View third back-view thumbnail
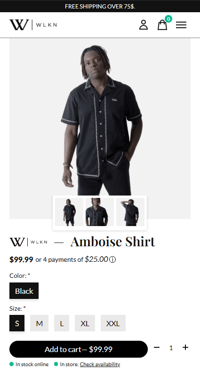The height and width of the screenshot is (376, 200). pos(130,212)
